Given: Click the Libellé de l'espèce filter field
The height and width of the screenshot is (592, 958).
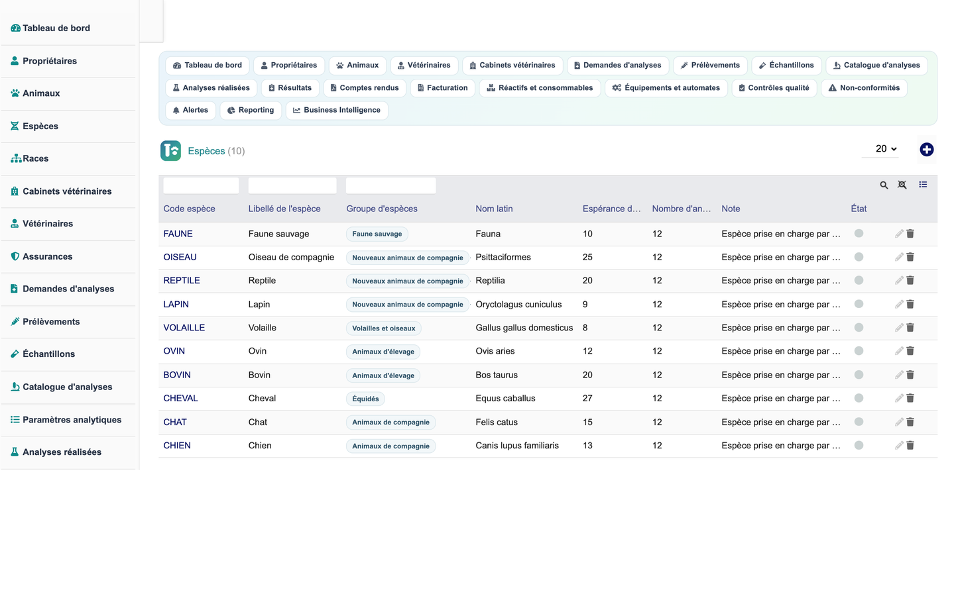Looking at the screenshot, I should 292,185.
